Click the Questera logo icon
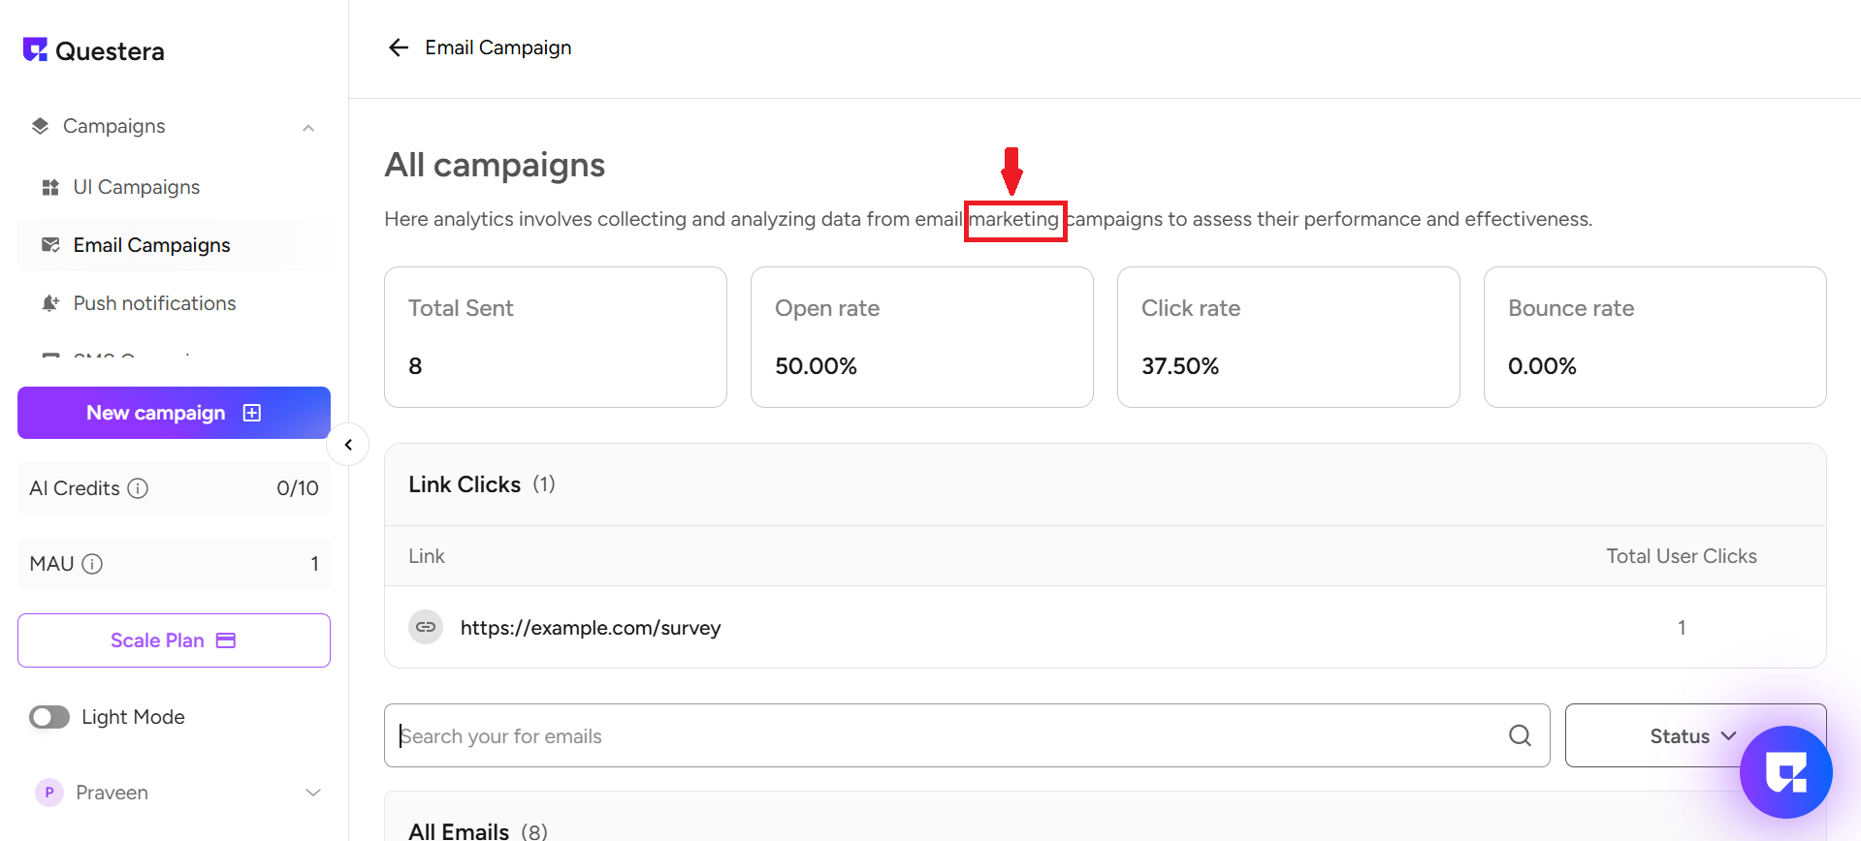This screenshot has width=1861, height=841. [36, 49]
